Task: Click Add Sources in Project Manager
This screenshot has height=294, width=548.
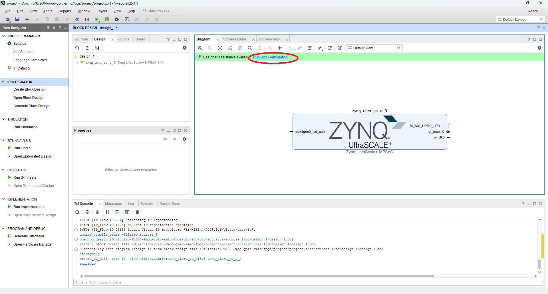Action: (x=23, y=52)
